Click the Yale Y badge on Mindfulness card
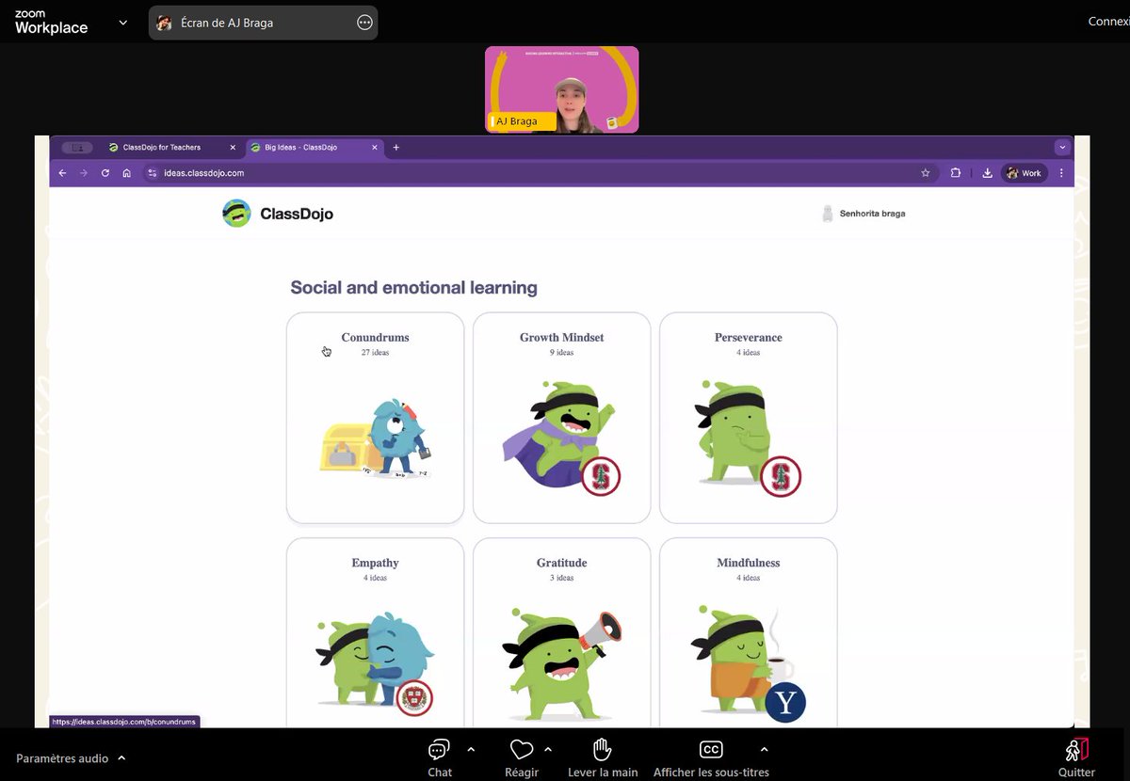 pyautogui.click(x=785, y=703)
